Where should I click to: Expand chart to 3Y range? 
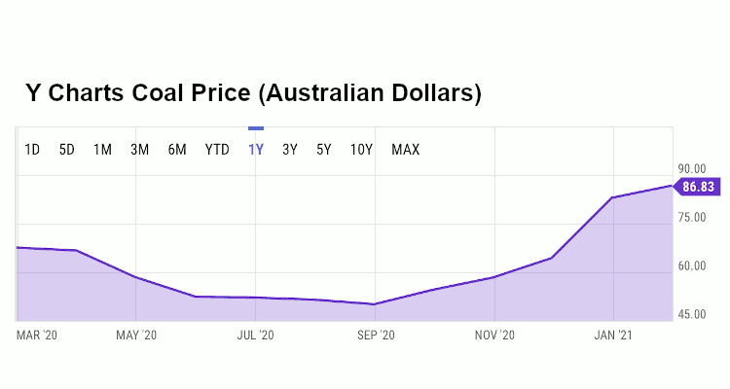coord(289,150)
